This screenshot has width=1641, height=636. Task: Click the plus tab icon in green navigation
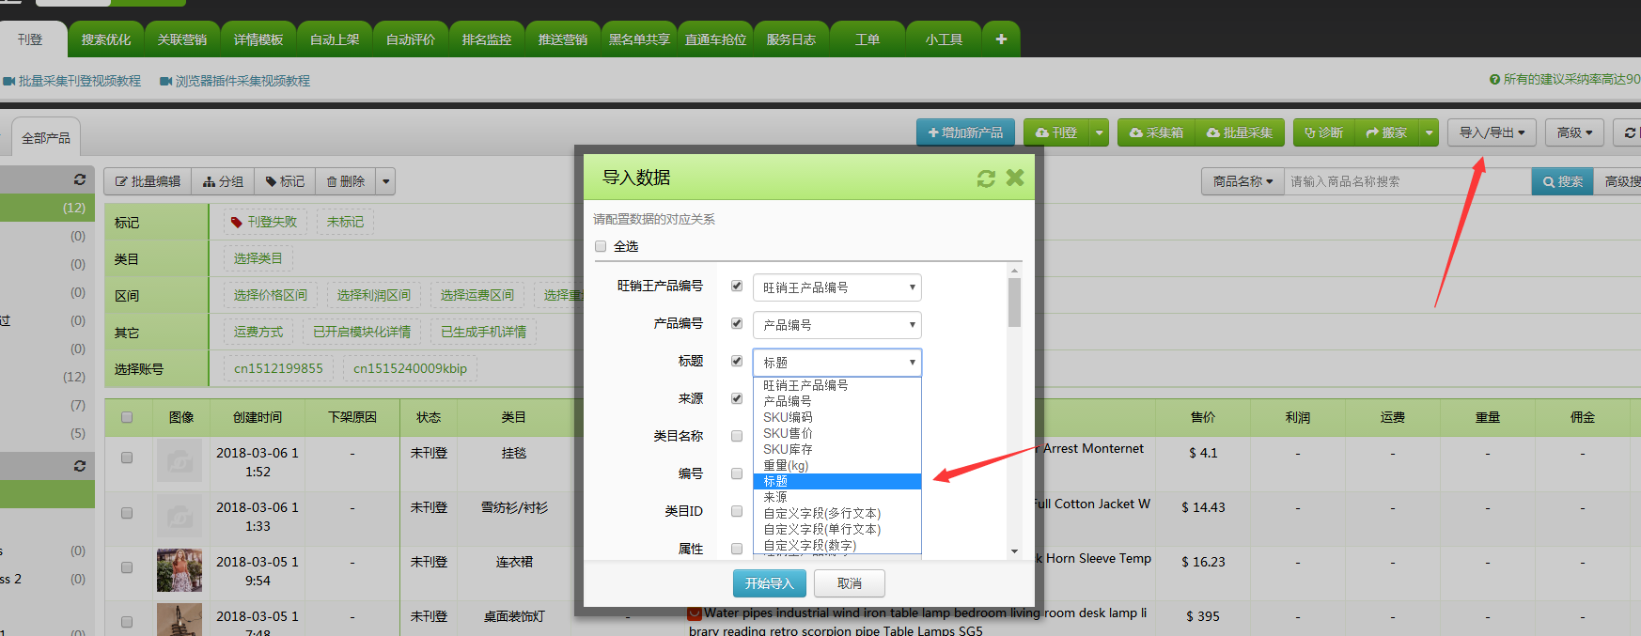[1001, 39]
